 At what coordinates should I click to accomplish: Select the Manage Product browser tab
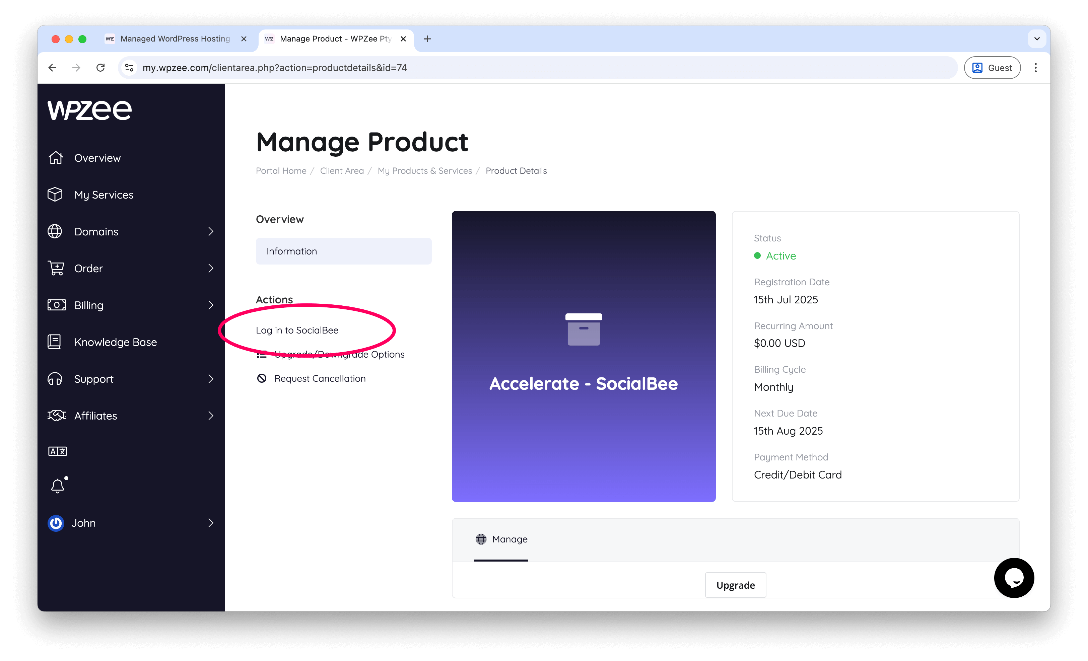coord(336,39)
